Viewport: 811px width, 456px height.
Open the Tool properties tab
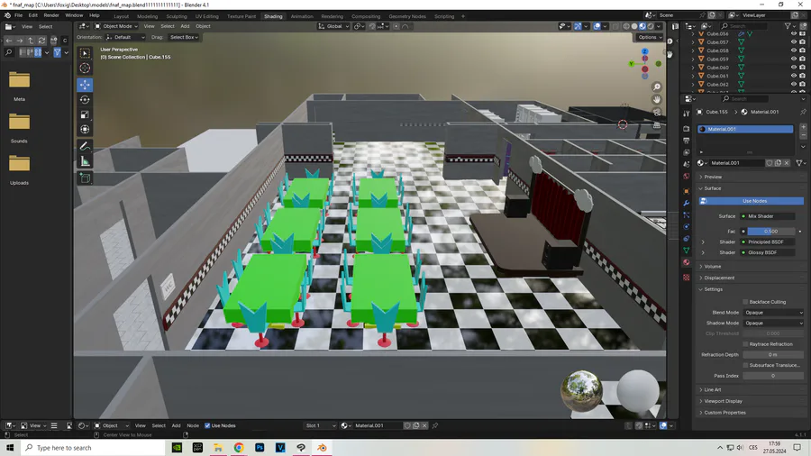tap(687, 114)
